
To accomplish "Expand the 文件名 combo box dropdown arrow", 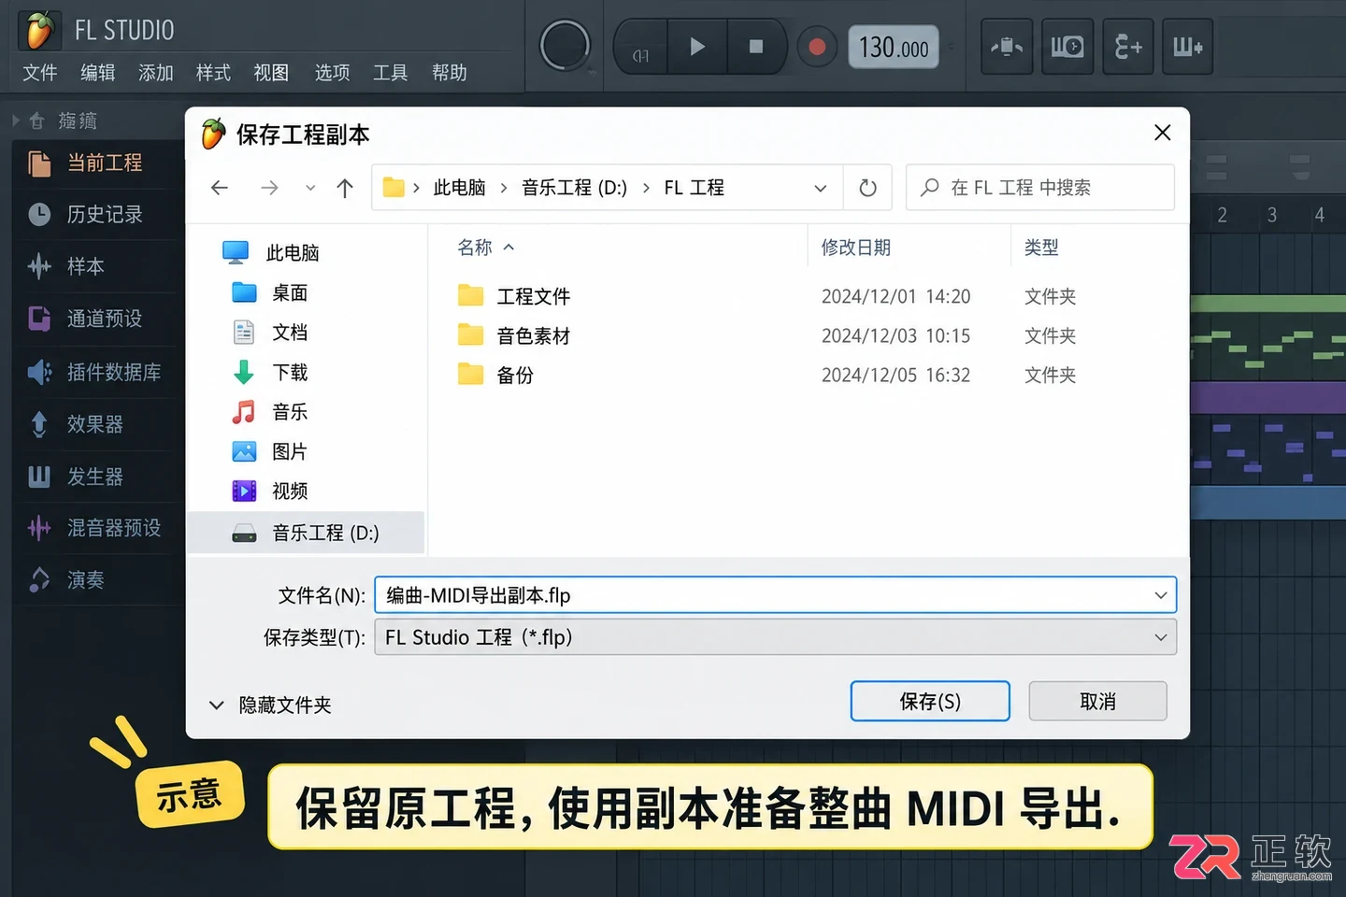I will (1160, 595).
